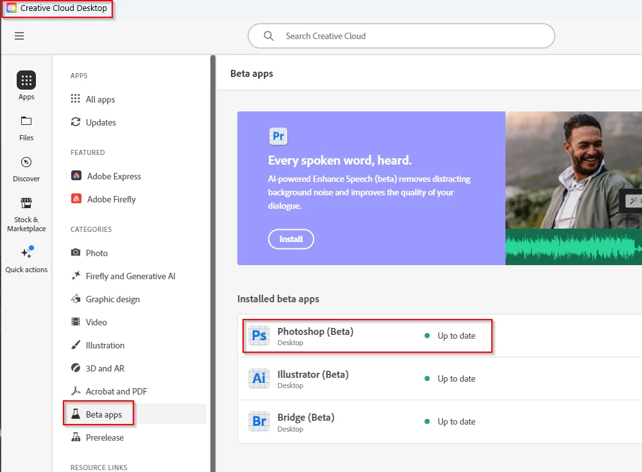Click the man's photo in the banner

[573, 170]
